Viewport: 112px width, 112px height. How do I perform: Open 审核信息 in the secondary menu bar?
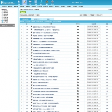(x=16, y=6)
